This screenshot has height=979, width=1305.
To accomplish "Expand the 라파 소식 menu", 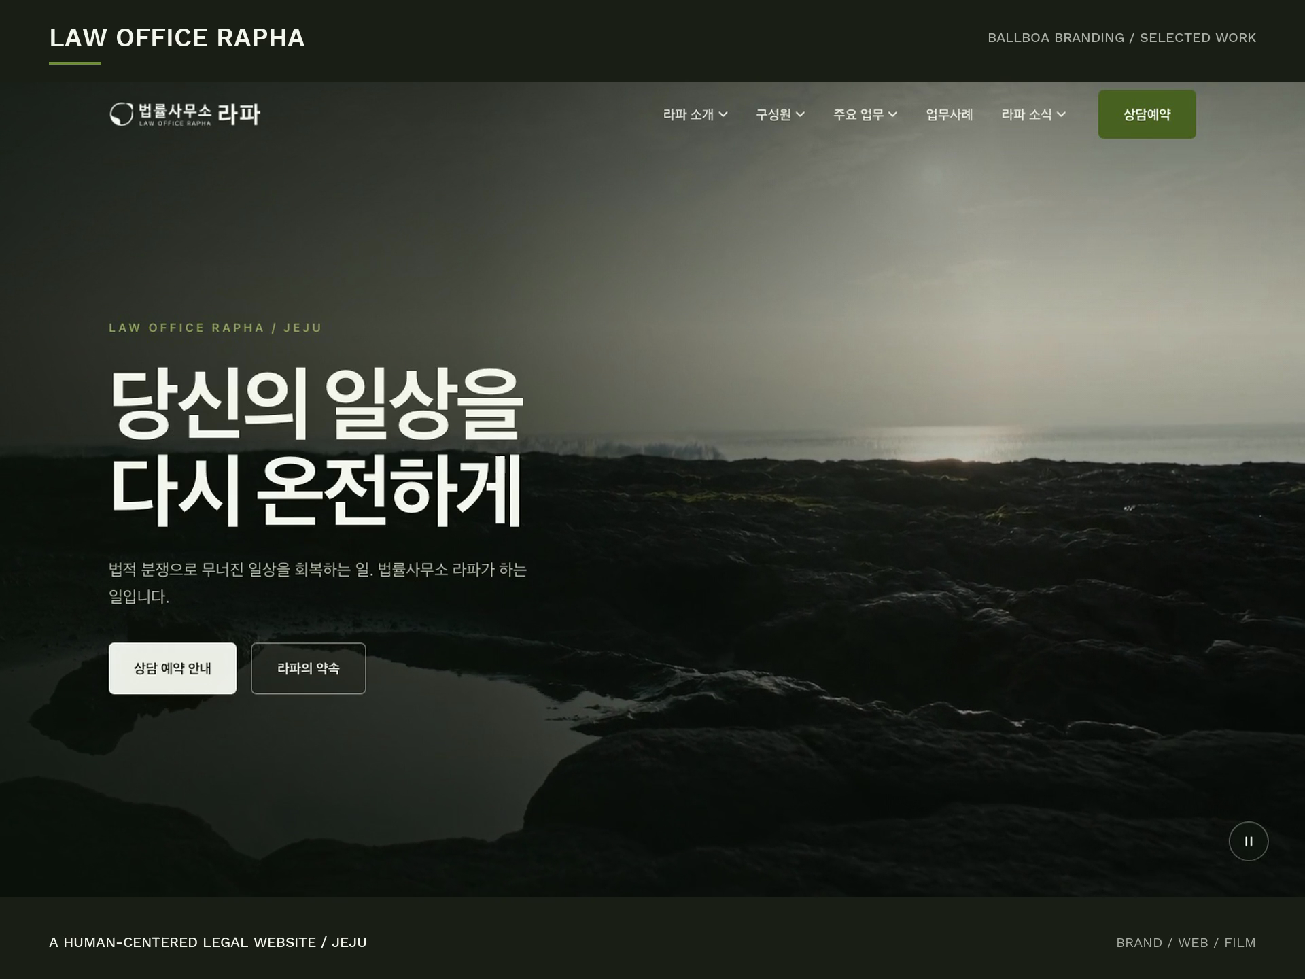I will tap(1033, 114).
